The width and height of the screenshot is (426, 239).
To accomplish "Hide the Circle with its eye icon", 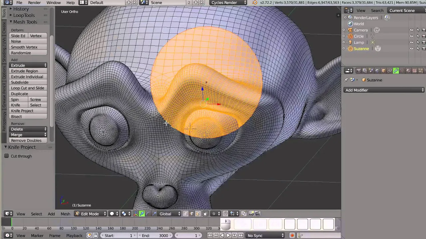I will [412, 36].
